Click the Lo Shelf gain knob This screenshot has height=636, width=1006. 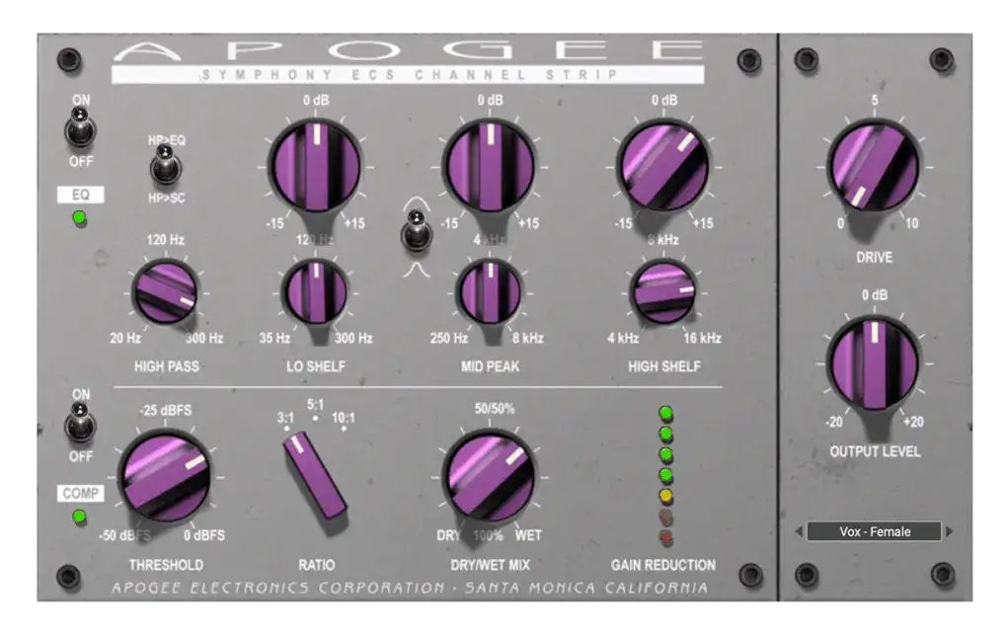315,166
